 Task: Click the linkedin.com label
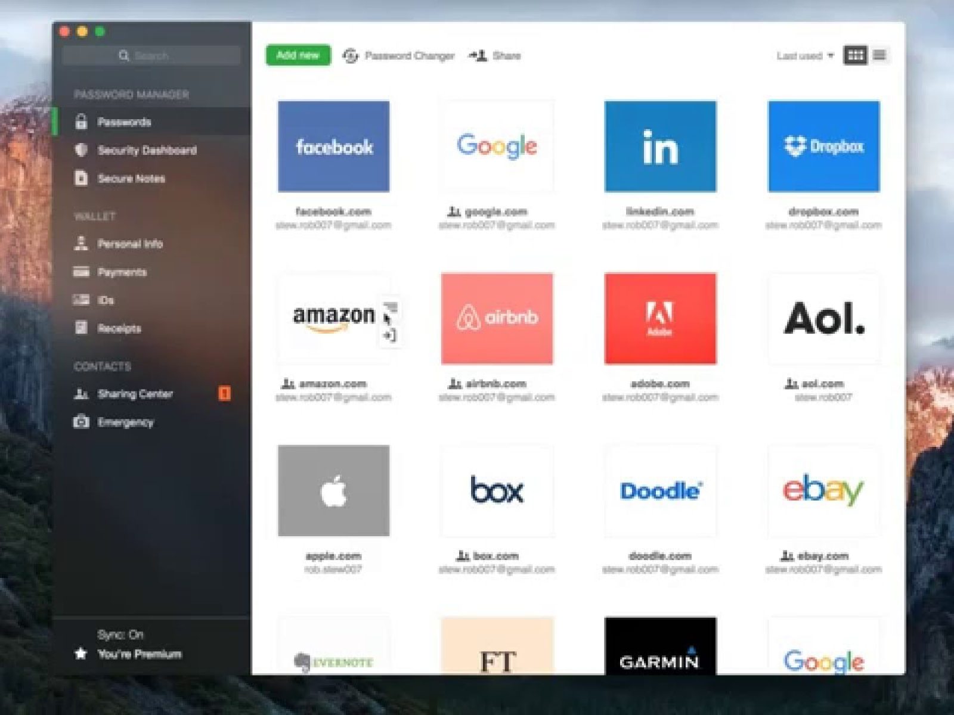660,212
